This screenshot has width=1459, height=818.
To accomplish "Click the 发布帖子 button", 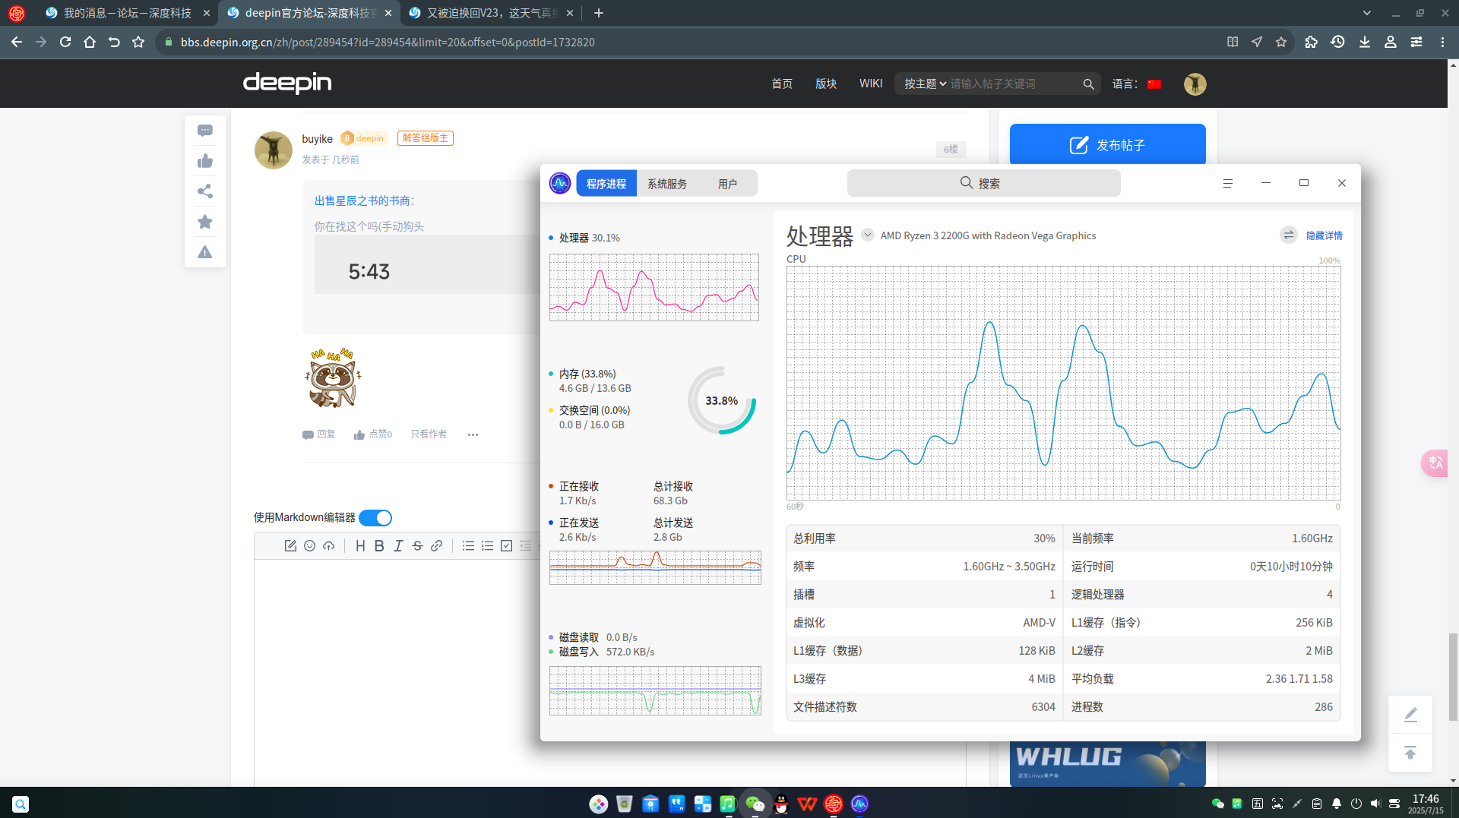I will [1107, 144].
